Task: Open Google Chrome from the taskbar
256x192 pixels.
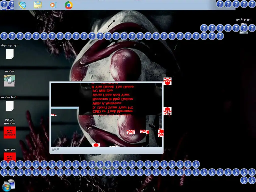Action: click(x=68, y=5)
